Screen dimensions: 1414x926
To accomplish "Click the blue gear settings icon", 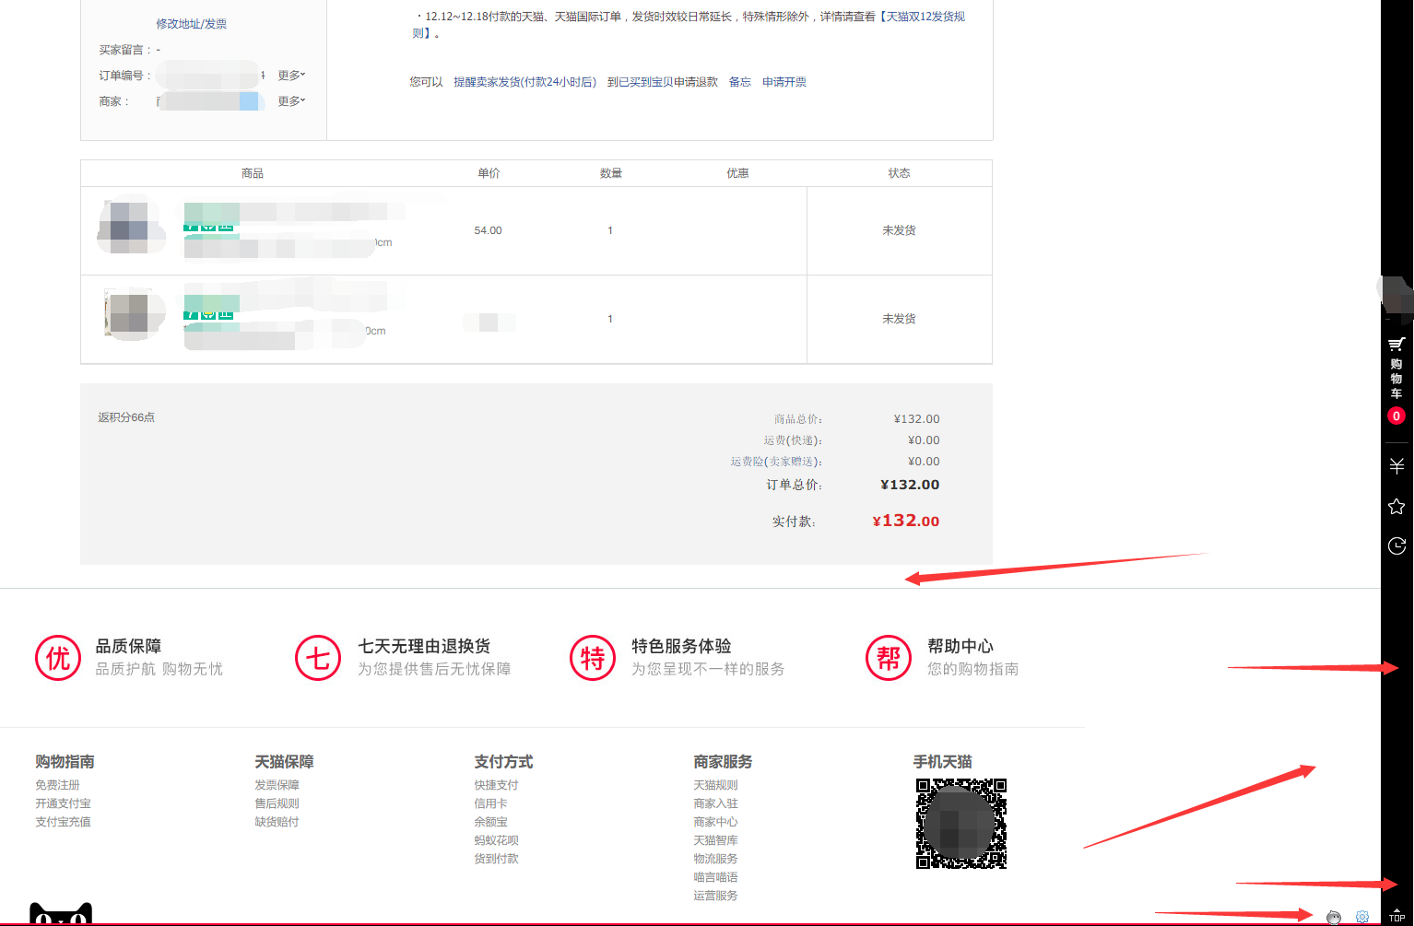I will tap(1361, 917).
